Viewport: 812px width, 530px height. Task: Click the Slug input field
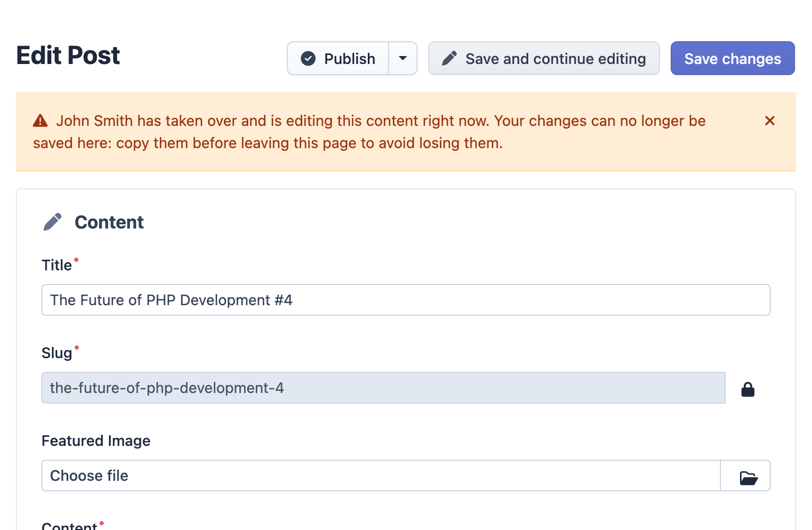pos(383,388)
